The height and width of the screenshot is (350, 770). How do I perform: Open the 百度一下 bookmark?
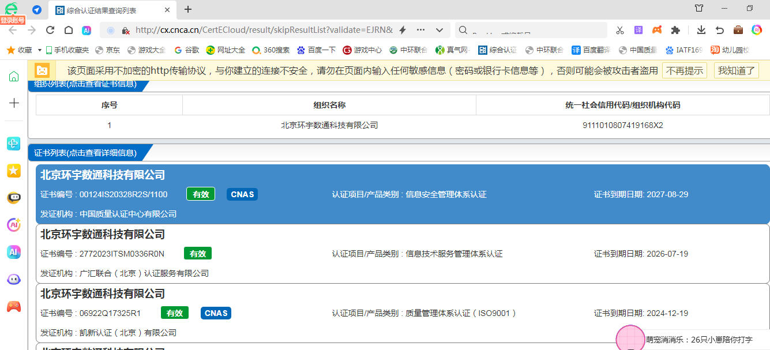316,50
